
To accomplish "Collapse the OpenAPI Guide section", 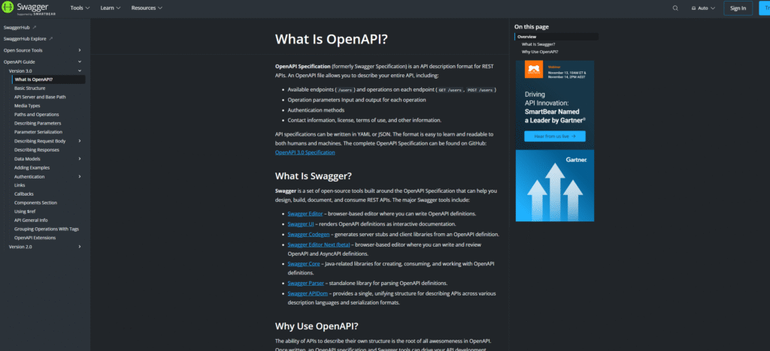I will (80, 61).
